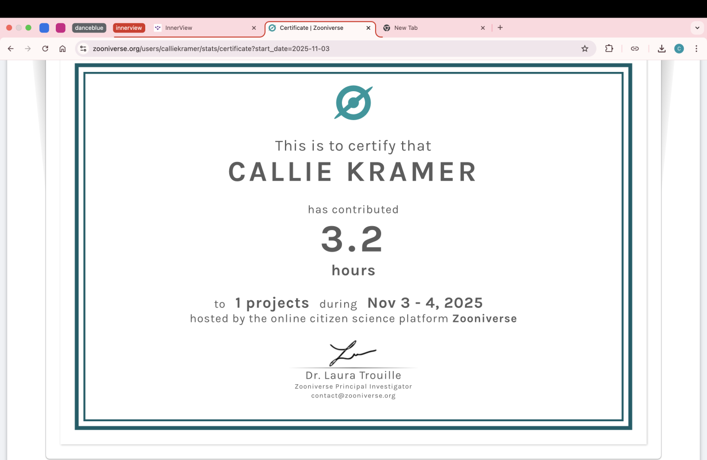Screen dimensions: 707x460
Task: Click the "1 projects" text
Action: point(272,303)
